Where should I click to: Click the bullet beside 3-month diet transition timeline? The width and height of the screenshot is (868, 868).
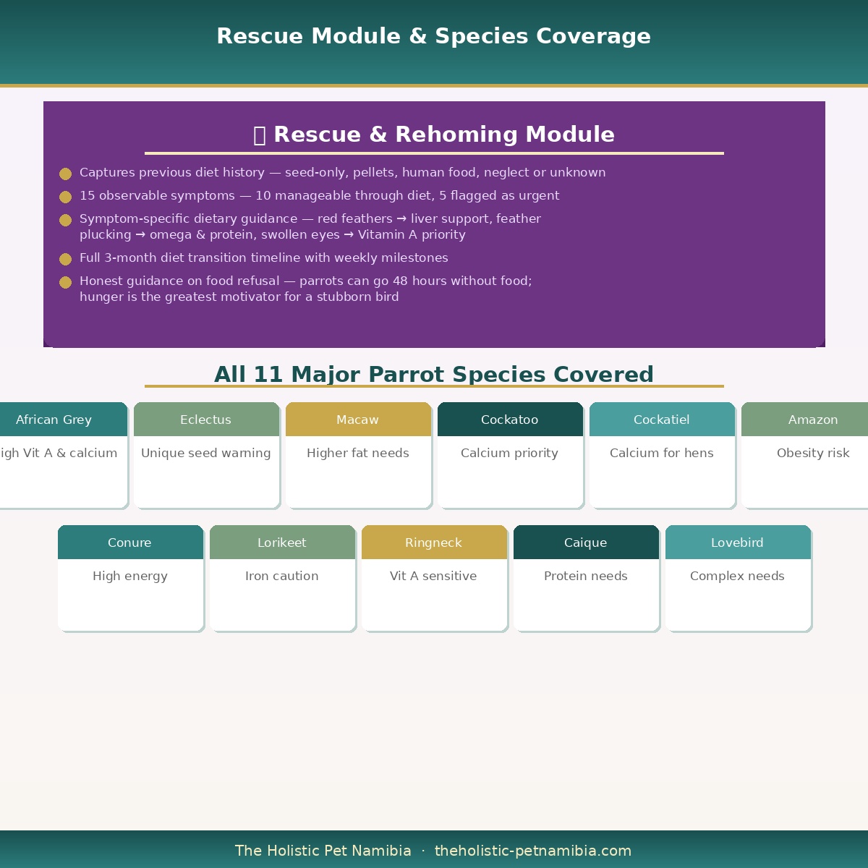65,259
